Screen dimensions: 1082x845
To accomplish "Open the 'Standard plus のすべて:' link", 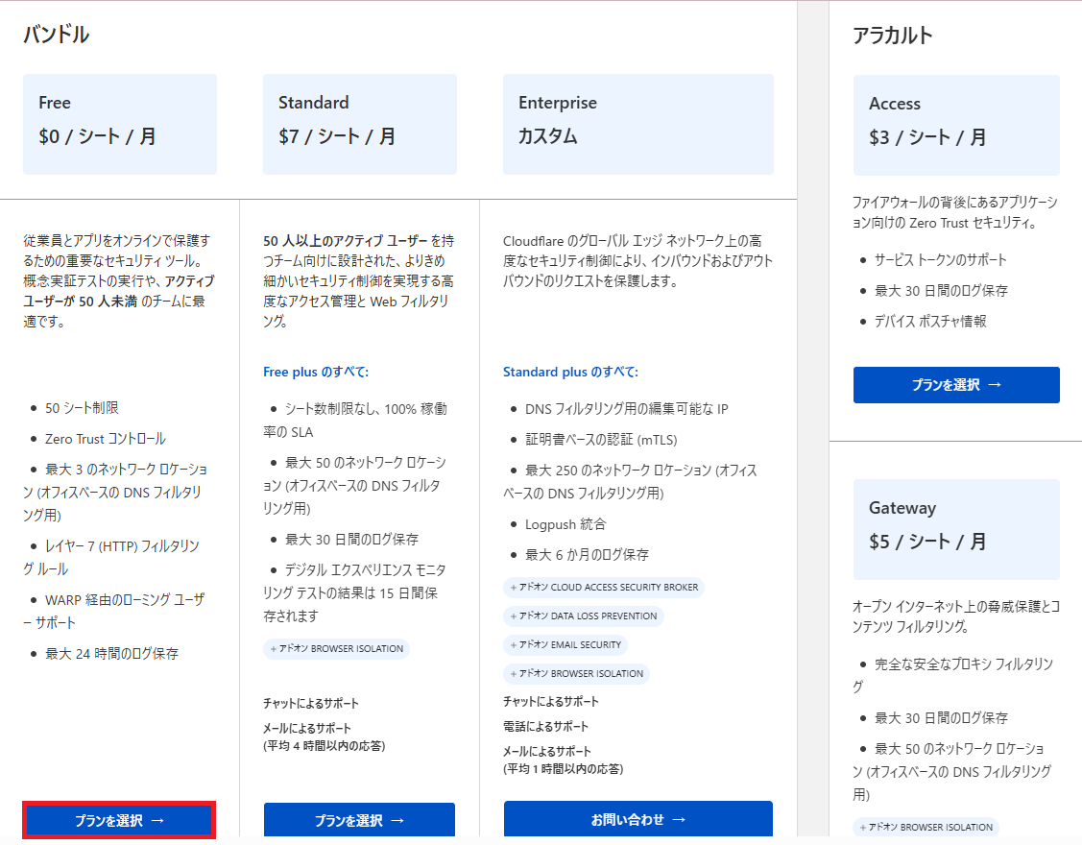I will [x=570, y=372].
